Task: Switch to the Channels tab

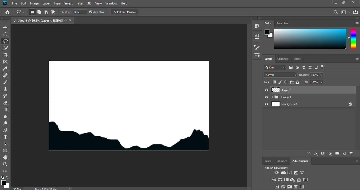Action: (x=283, y=59)
